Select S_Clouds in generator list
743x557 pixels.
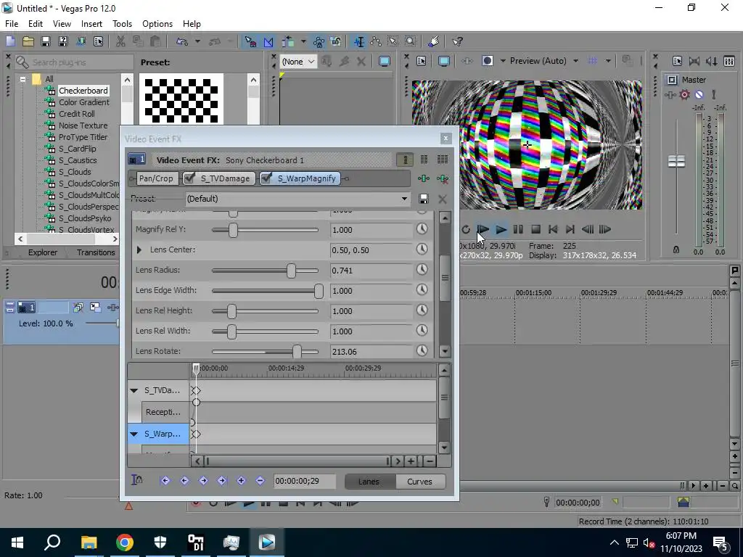75,172
